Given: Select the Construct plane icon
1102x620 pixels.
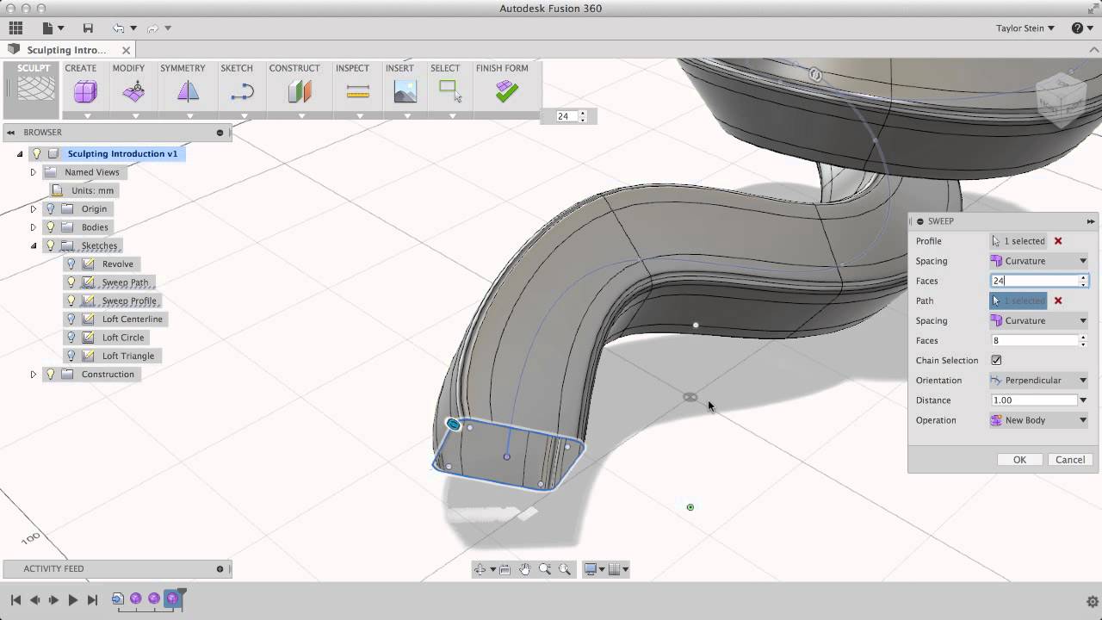Looking at the screenshot, I should (300, 91).
